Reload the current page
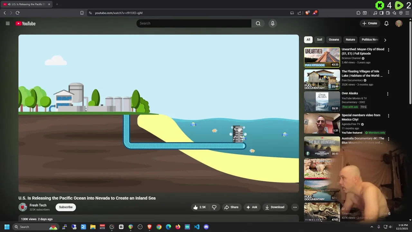The width and height of the screenshot is (412, 232). (17, 13)
